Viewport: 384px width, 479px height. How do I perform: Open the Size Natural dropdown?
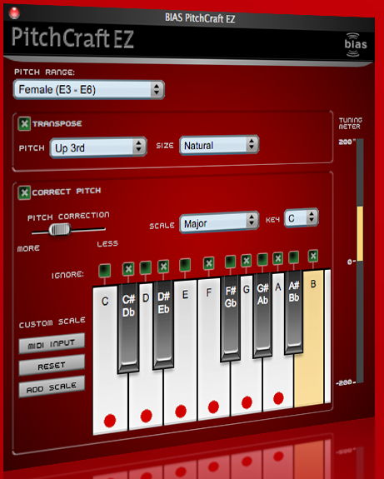click(219, 145)
